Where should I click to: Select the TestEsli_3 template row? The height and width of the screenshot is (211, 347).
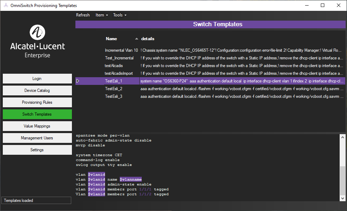coord(210,96)
